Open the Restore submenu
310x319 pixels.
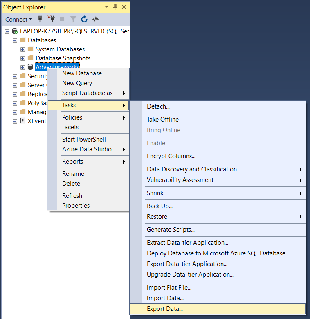tap(218, 216)
